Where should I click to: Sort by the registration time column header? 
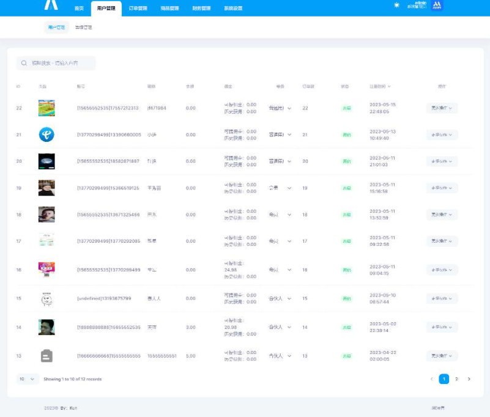click(x=380, y=86)
